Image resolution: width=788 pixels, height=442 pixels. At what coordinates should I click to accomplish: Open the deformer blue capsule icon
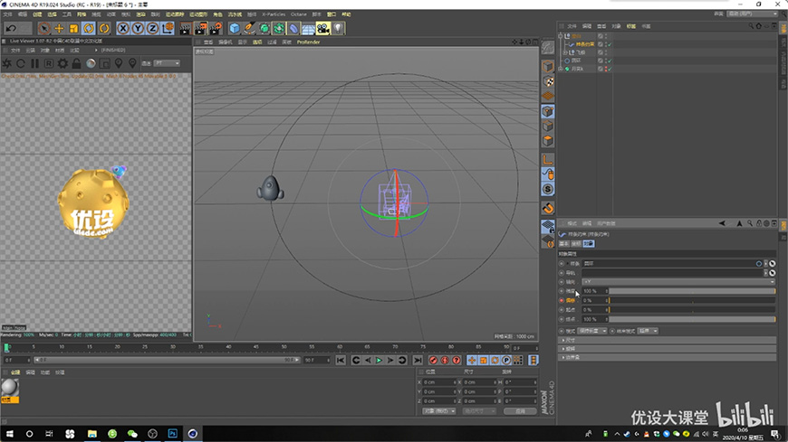(x=293, y=29)
